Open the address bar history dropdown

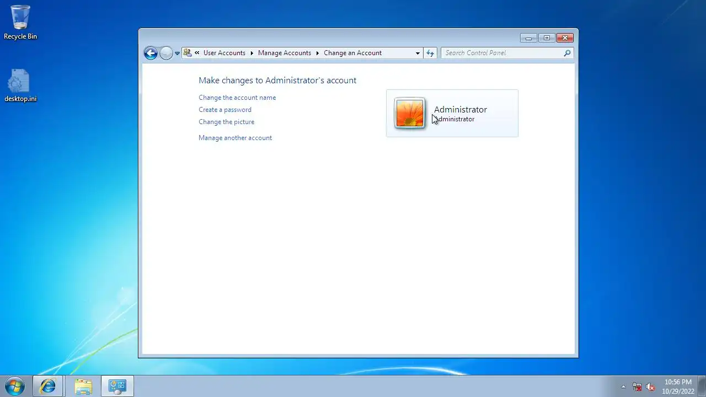[418, 53]
